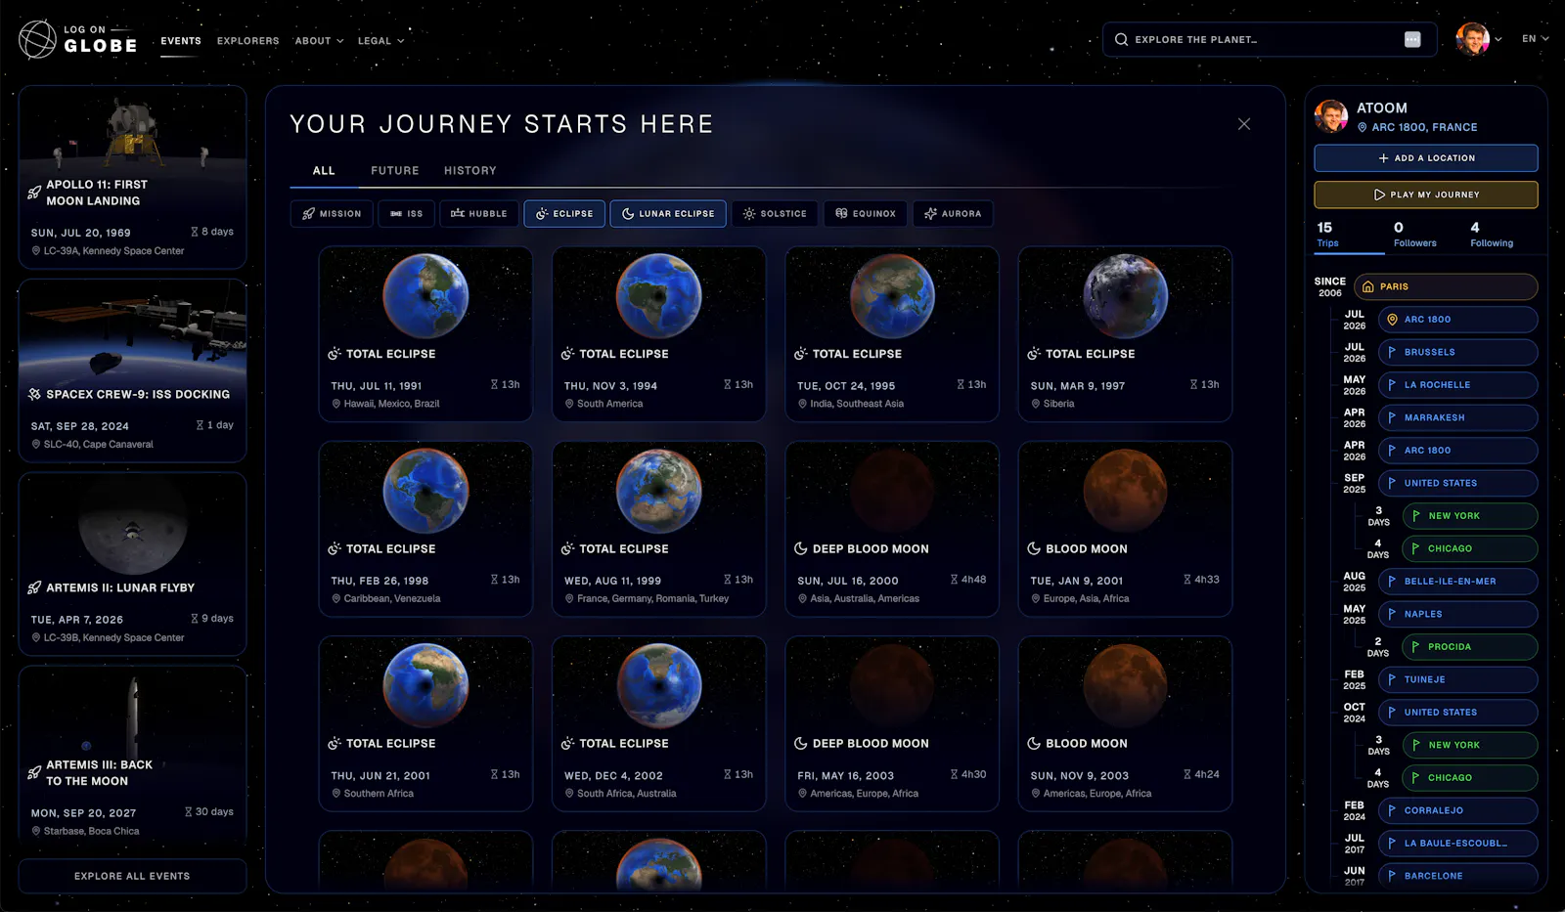Toggle the Solstice filter
Image resolution: width=1565 pixels, height=912 pixels.
coord(775,214)
